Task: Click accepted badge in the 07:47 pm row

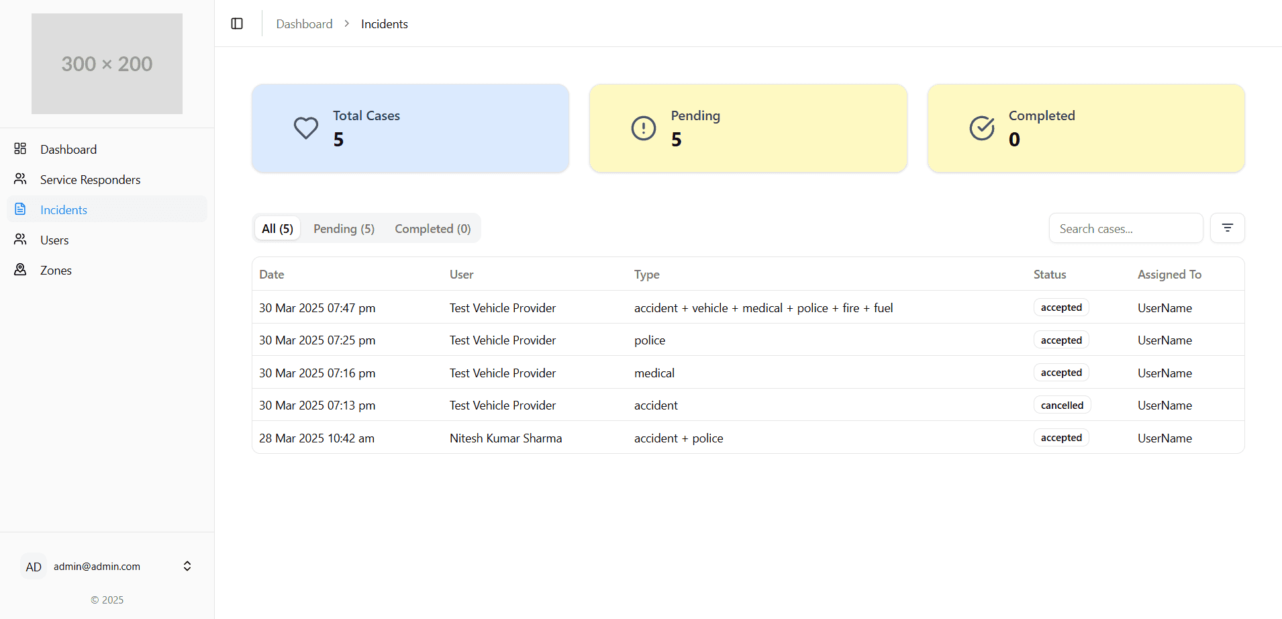Action: [1061, 307]
